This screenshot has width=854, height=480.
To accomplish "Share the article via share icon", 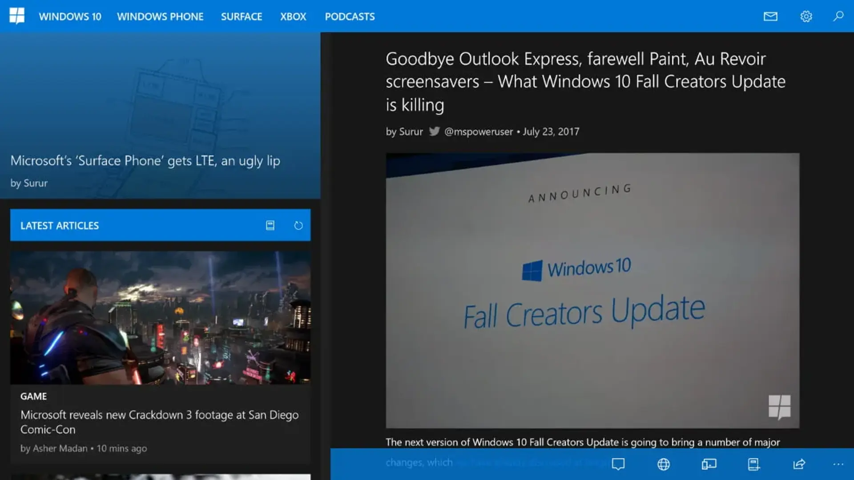I will click(x=799, y=464).
